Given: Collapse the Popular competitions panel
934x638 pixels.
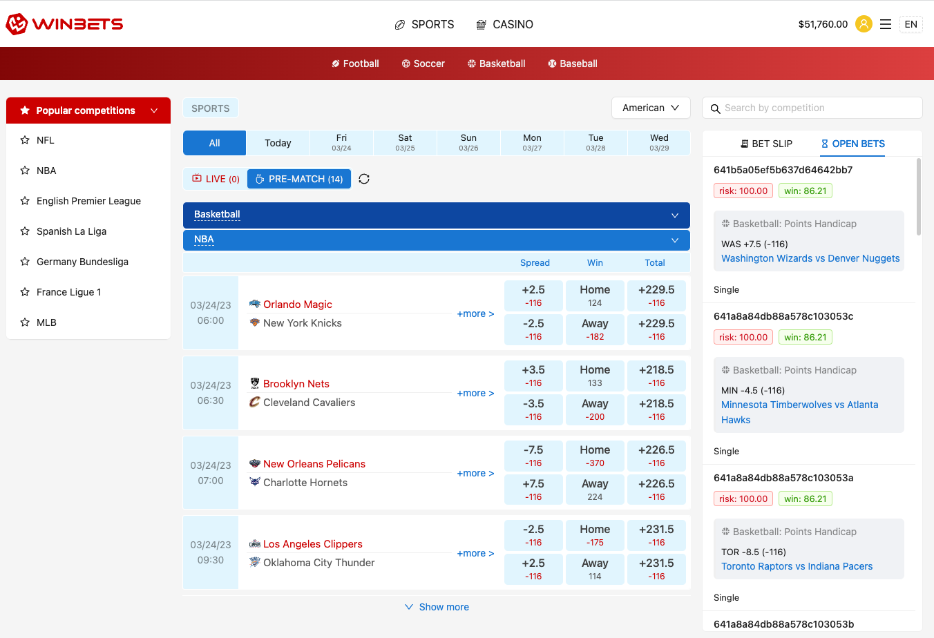Looking at the screenshot, I should click(88, 110).
